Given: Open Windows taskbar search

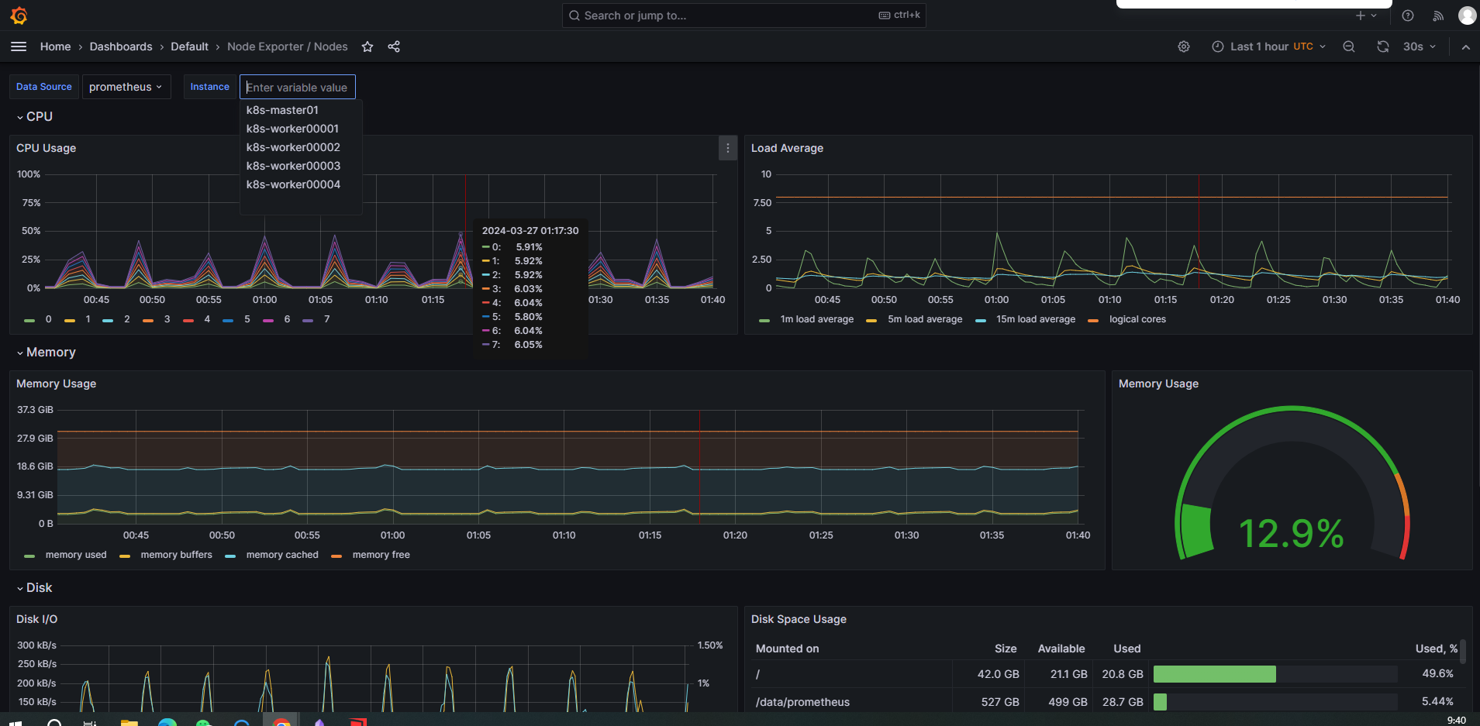Looking at the screenshot, I should pyautogui.click(x=55, y=722).
